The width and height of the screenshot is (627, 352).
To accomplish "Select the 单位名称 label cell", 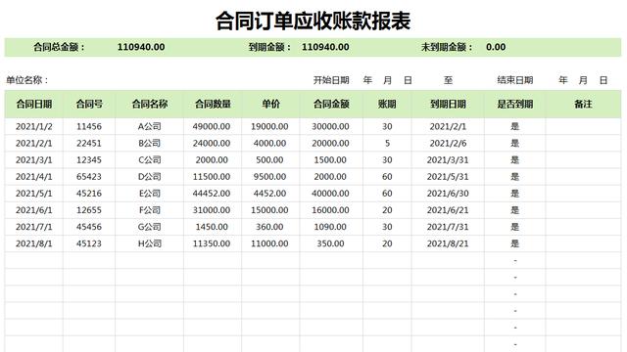I will (27, 80).
